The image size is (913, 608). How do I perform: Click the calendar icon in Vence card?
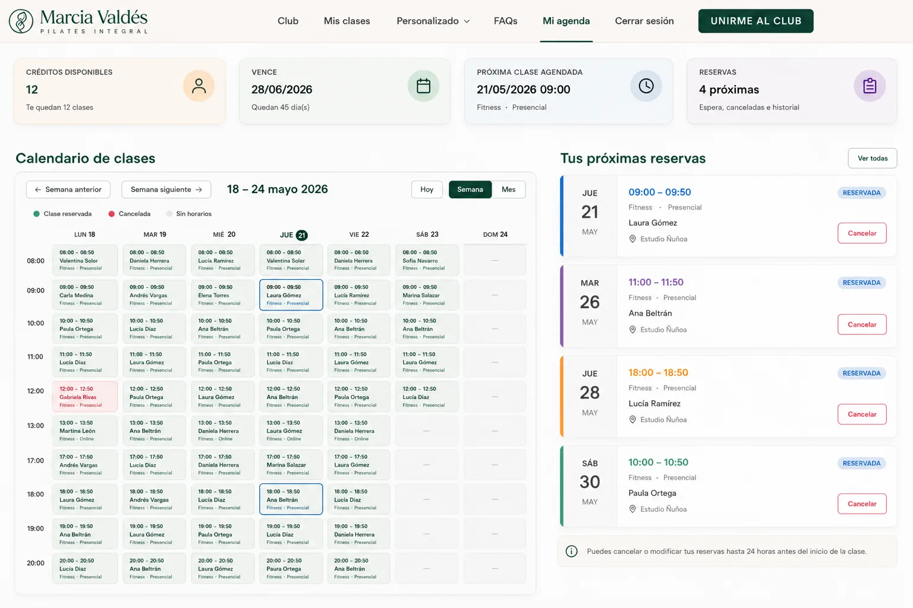(423, 86)
